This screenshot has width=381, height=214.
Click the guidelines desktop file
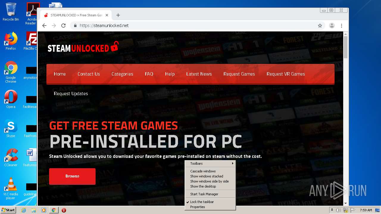coord(30,189)
